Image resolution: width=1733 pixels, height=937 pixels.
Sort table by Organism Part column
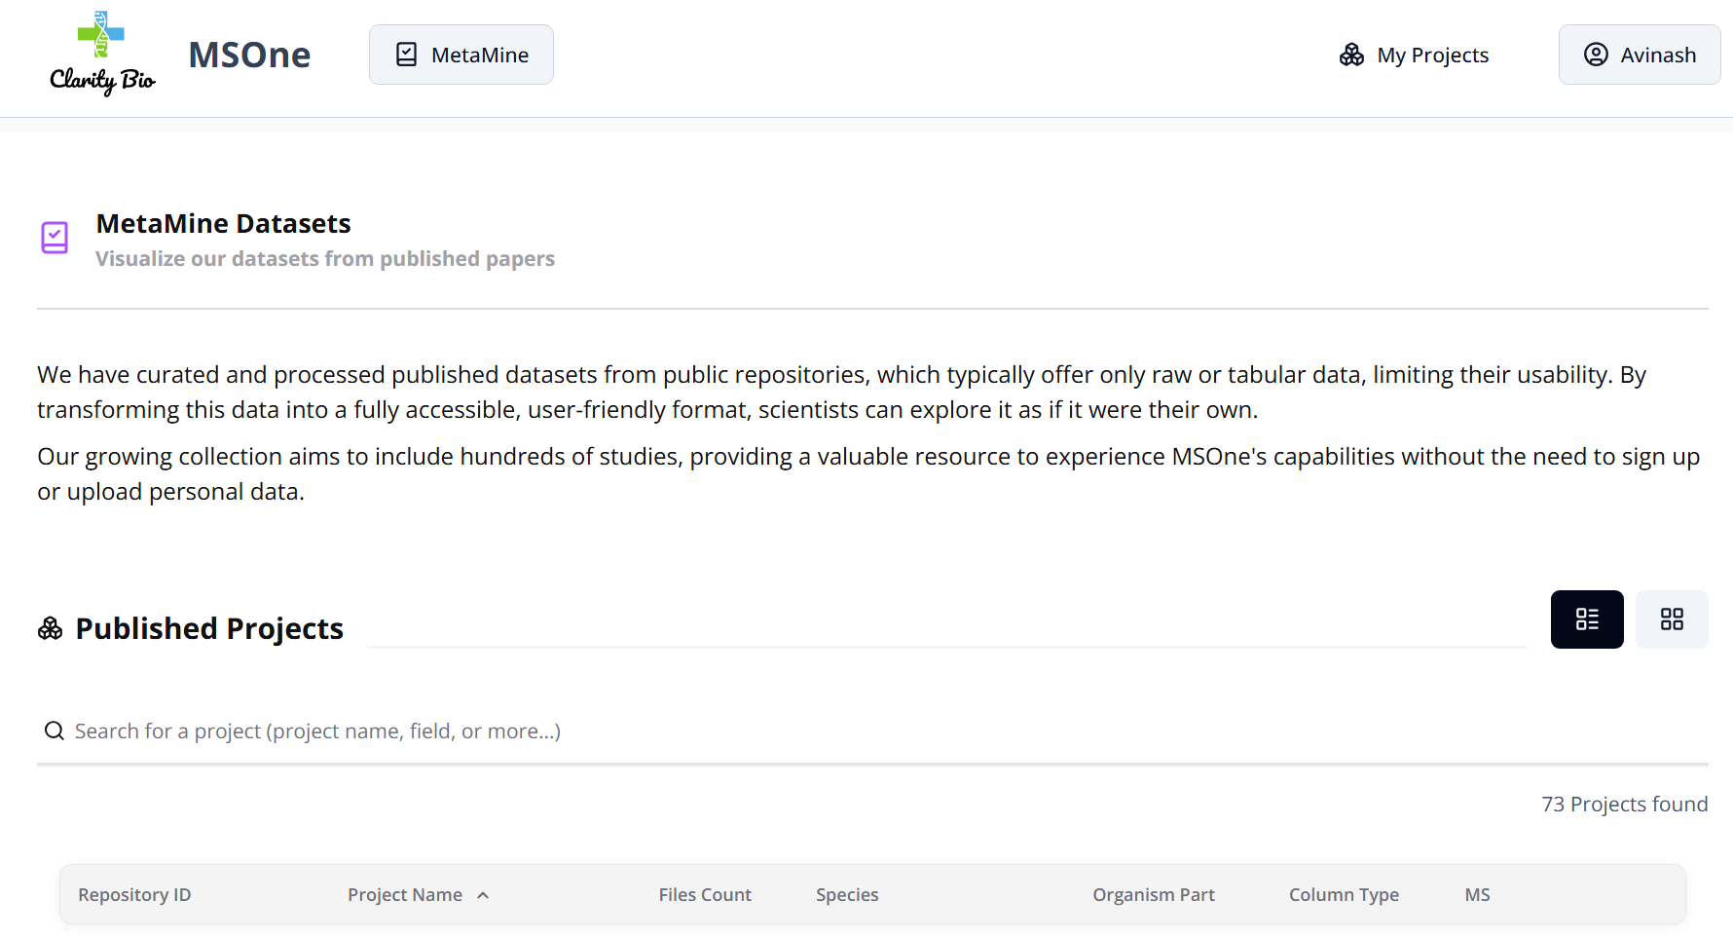[x=1154, y=895]
